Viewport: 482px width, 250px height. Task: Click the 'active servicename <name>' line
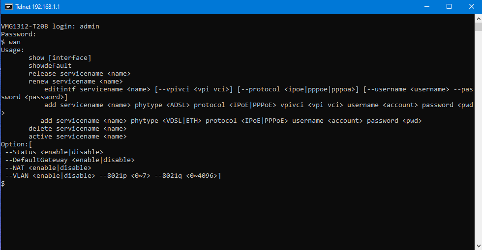pos(78,137)
